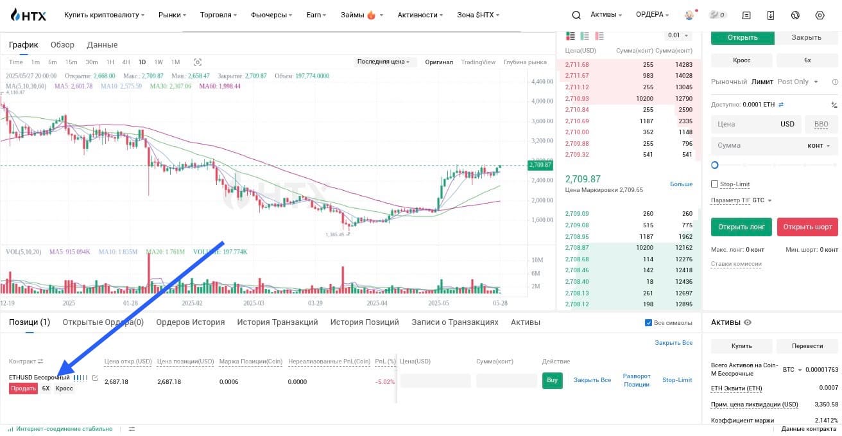Screen dimensions: 842x436
Task: Click edit icon beside ETHUSD Бессрочный
Action: [96, 378]
